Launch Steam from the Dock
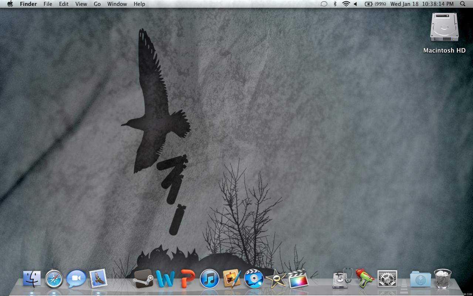Image resolution: width=473 pixels, height=296 pixels. click(143, 279)
